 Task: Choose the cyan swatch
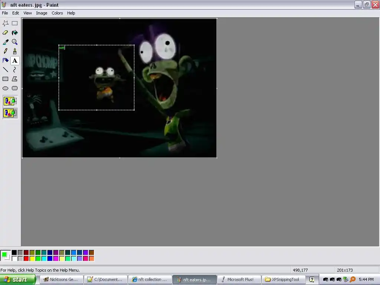point(44,259)
